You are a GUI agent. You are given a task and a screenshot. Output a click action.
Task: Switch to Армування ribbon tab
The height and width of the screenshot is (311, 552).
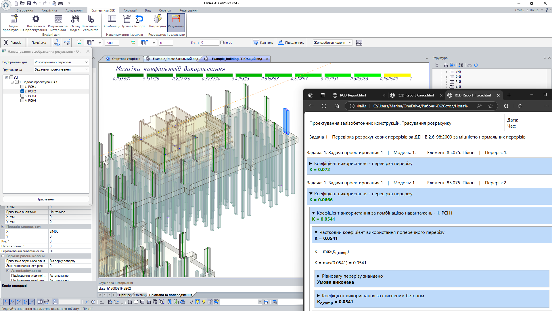tap(74, 10)
